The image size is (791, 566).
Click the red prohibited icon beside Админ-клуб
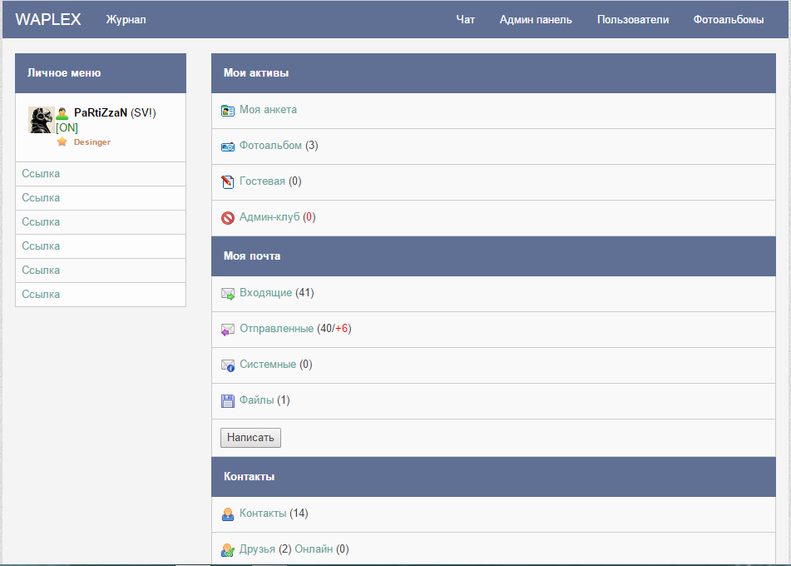point(228,218)
